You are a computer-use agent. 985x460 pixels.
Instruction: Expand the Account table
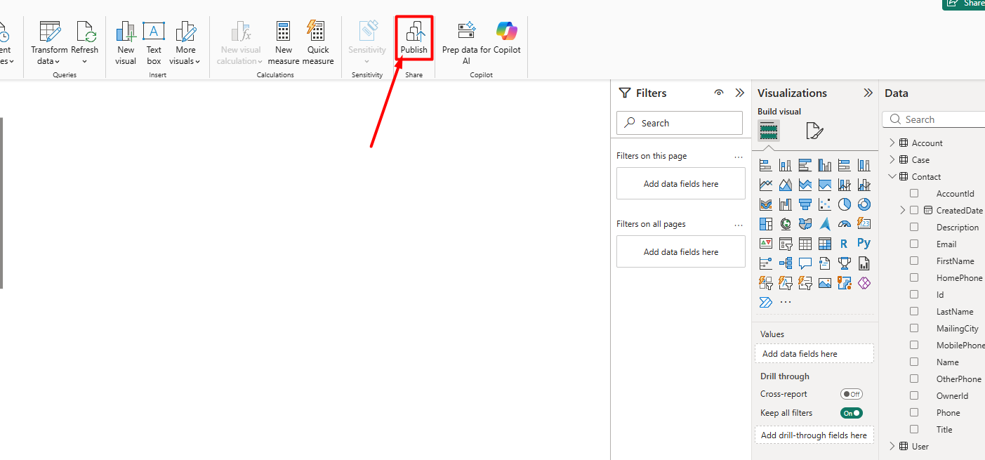[892, 143]
